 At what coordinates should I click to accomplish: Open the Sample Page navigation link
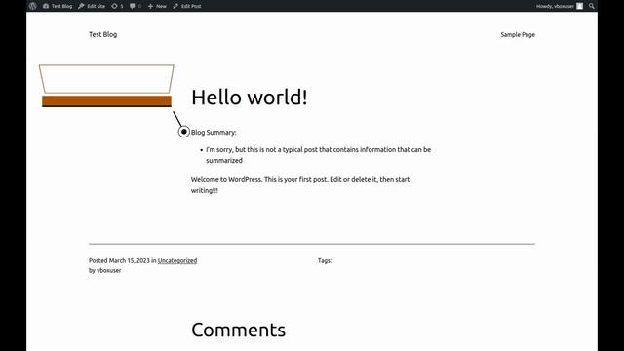tap(518, 35)
